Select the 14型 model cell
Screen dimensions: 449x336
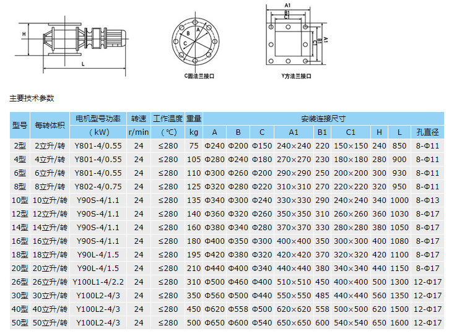(20, 228)
